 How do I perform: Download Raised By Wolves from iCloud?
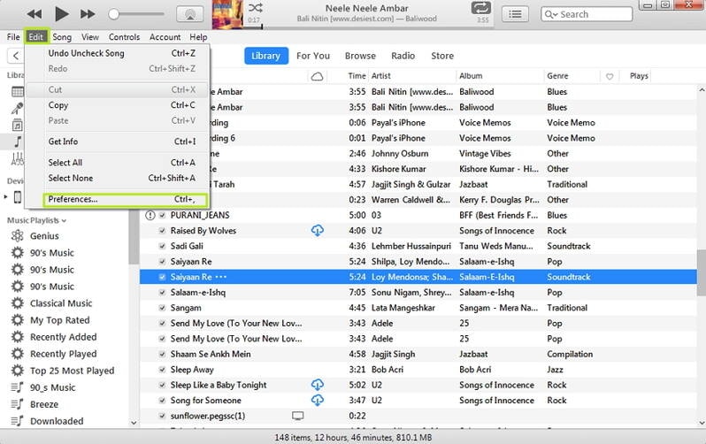click(x=318, y=231)
